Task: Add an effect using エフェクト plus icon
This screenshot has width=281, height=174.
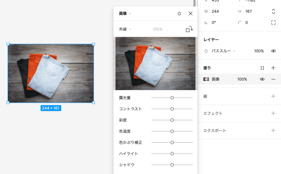Action: [x=273, y=113]
